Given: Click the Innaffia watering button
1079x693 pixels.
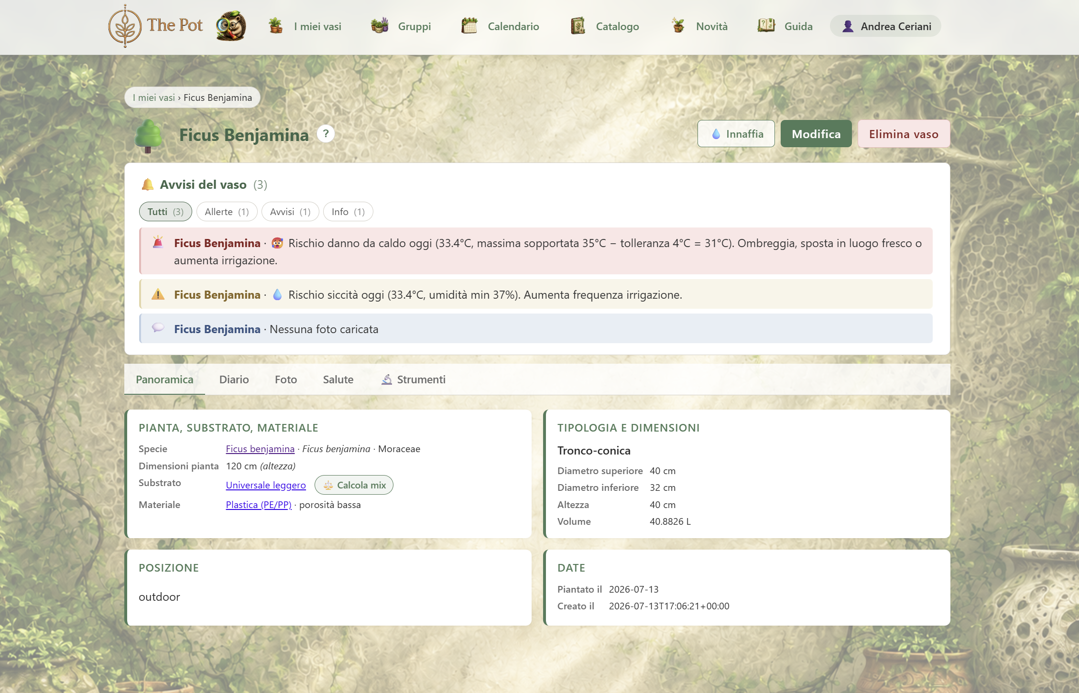Looking at the screenshot, I should tap(736, 134).
